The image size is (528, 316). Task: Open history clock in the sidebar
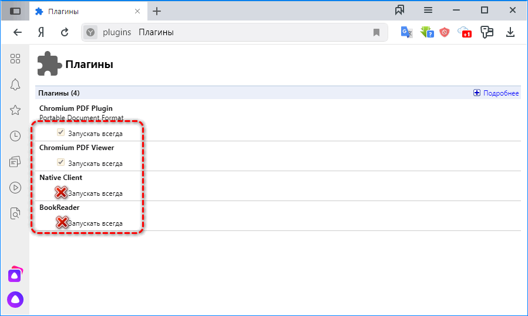coord(15,136)
